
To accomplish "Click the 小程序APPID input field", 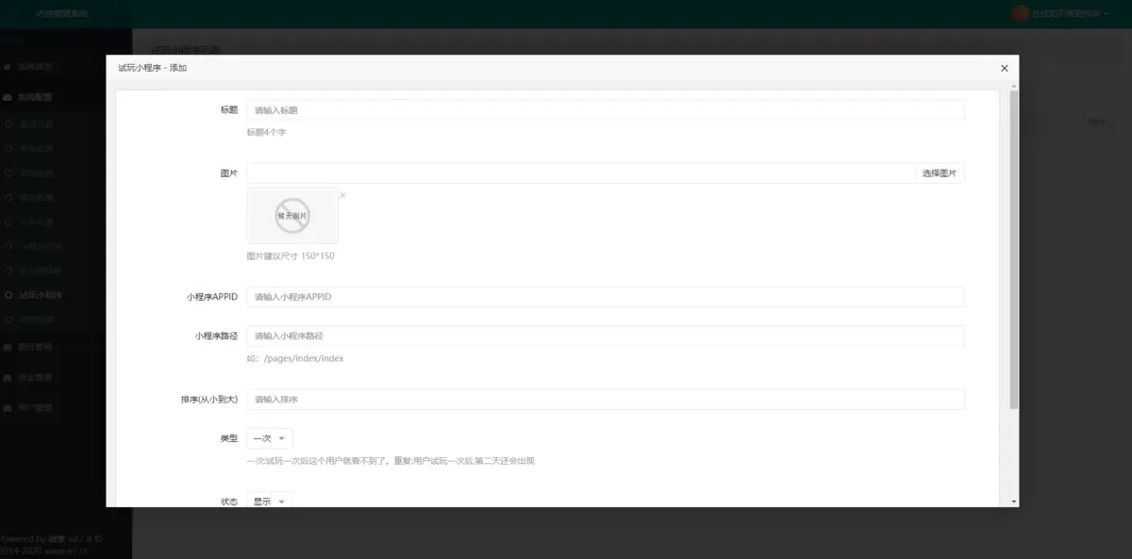I will coord(606,297).
